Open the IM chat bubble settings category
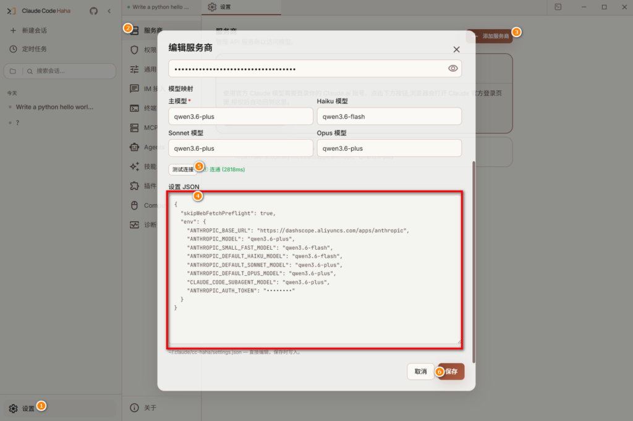Screen dimensions: 633x421 click(143, 88)
